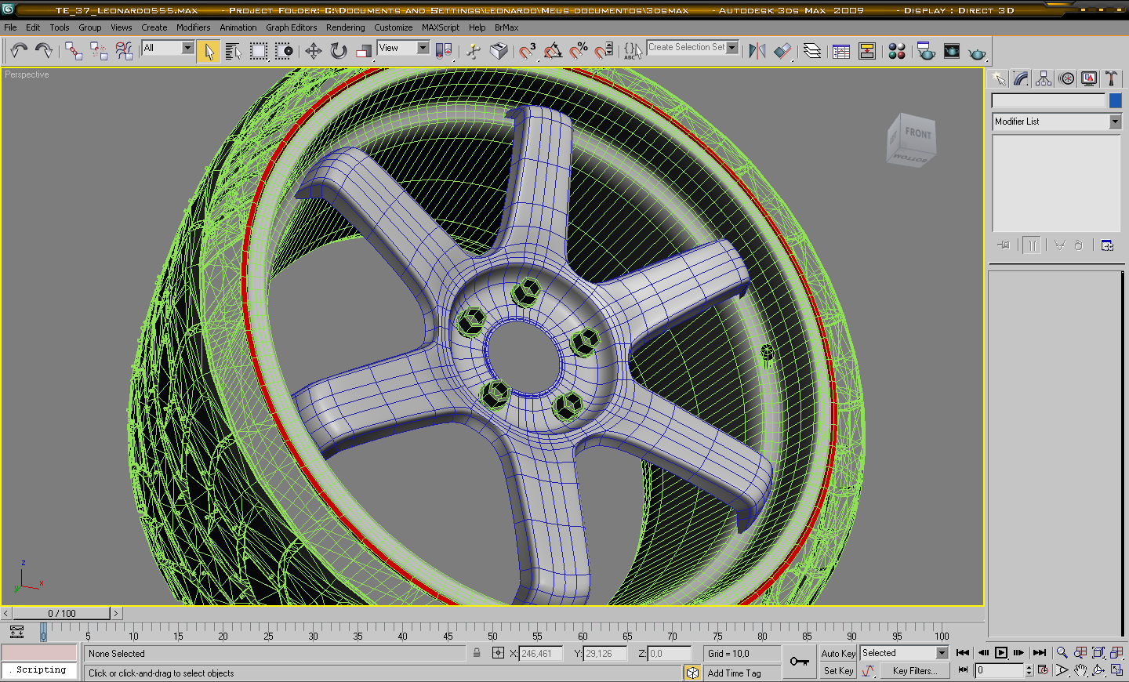The image size is (1129, 682).
Task: Activate the Zoom magnifier viewport tool
Action: pos(1062,652)
